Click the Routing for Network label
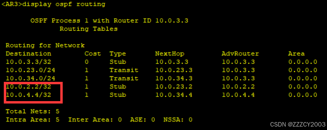This screenshot has height=130, width=327. (x=45, y=45)
